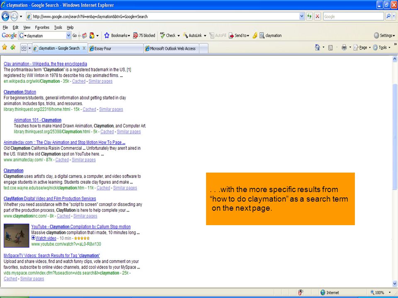Expand Google toolbar search history dropdown

tap(68, 36)
